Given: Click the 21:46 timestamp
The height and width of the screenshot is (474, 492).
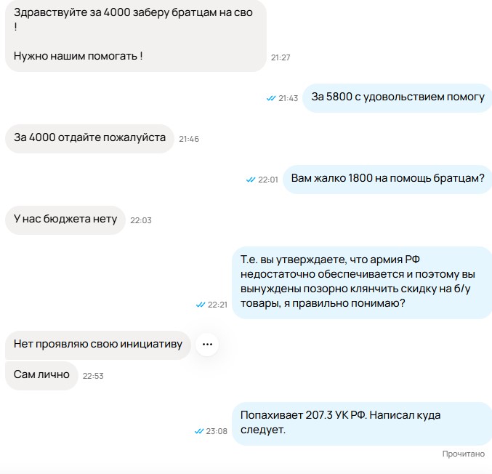Looking at the screenshot, I should click(x=189, y=139).
